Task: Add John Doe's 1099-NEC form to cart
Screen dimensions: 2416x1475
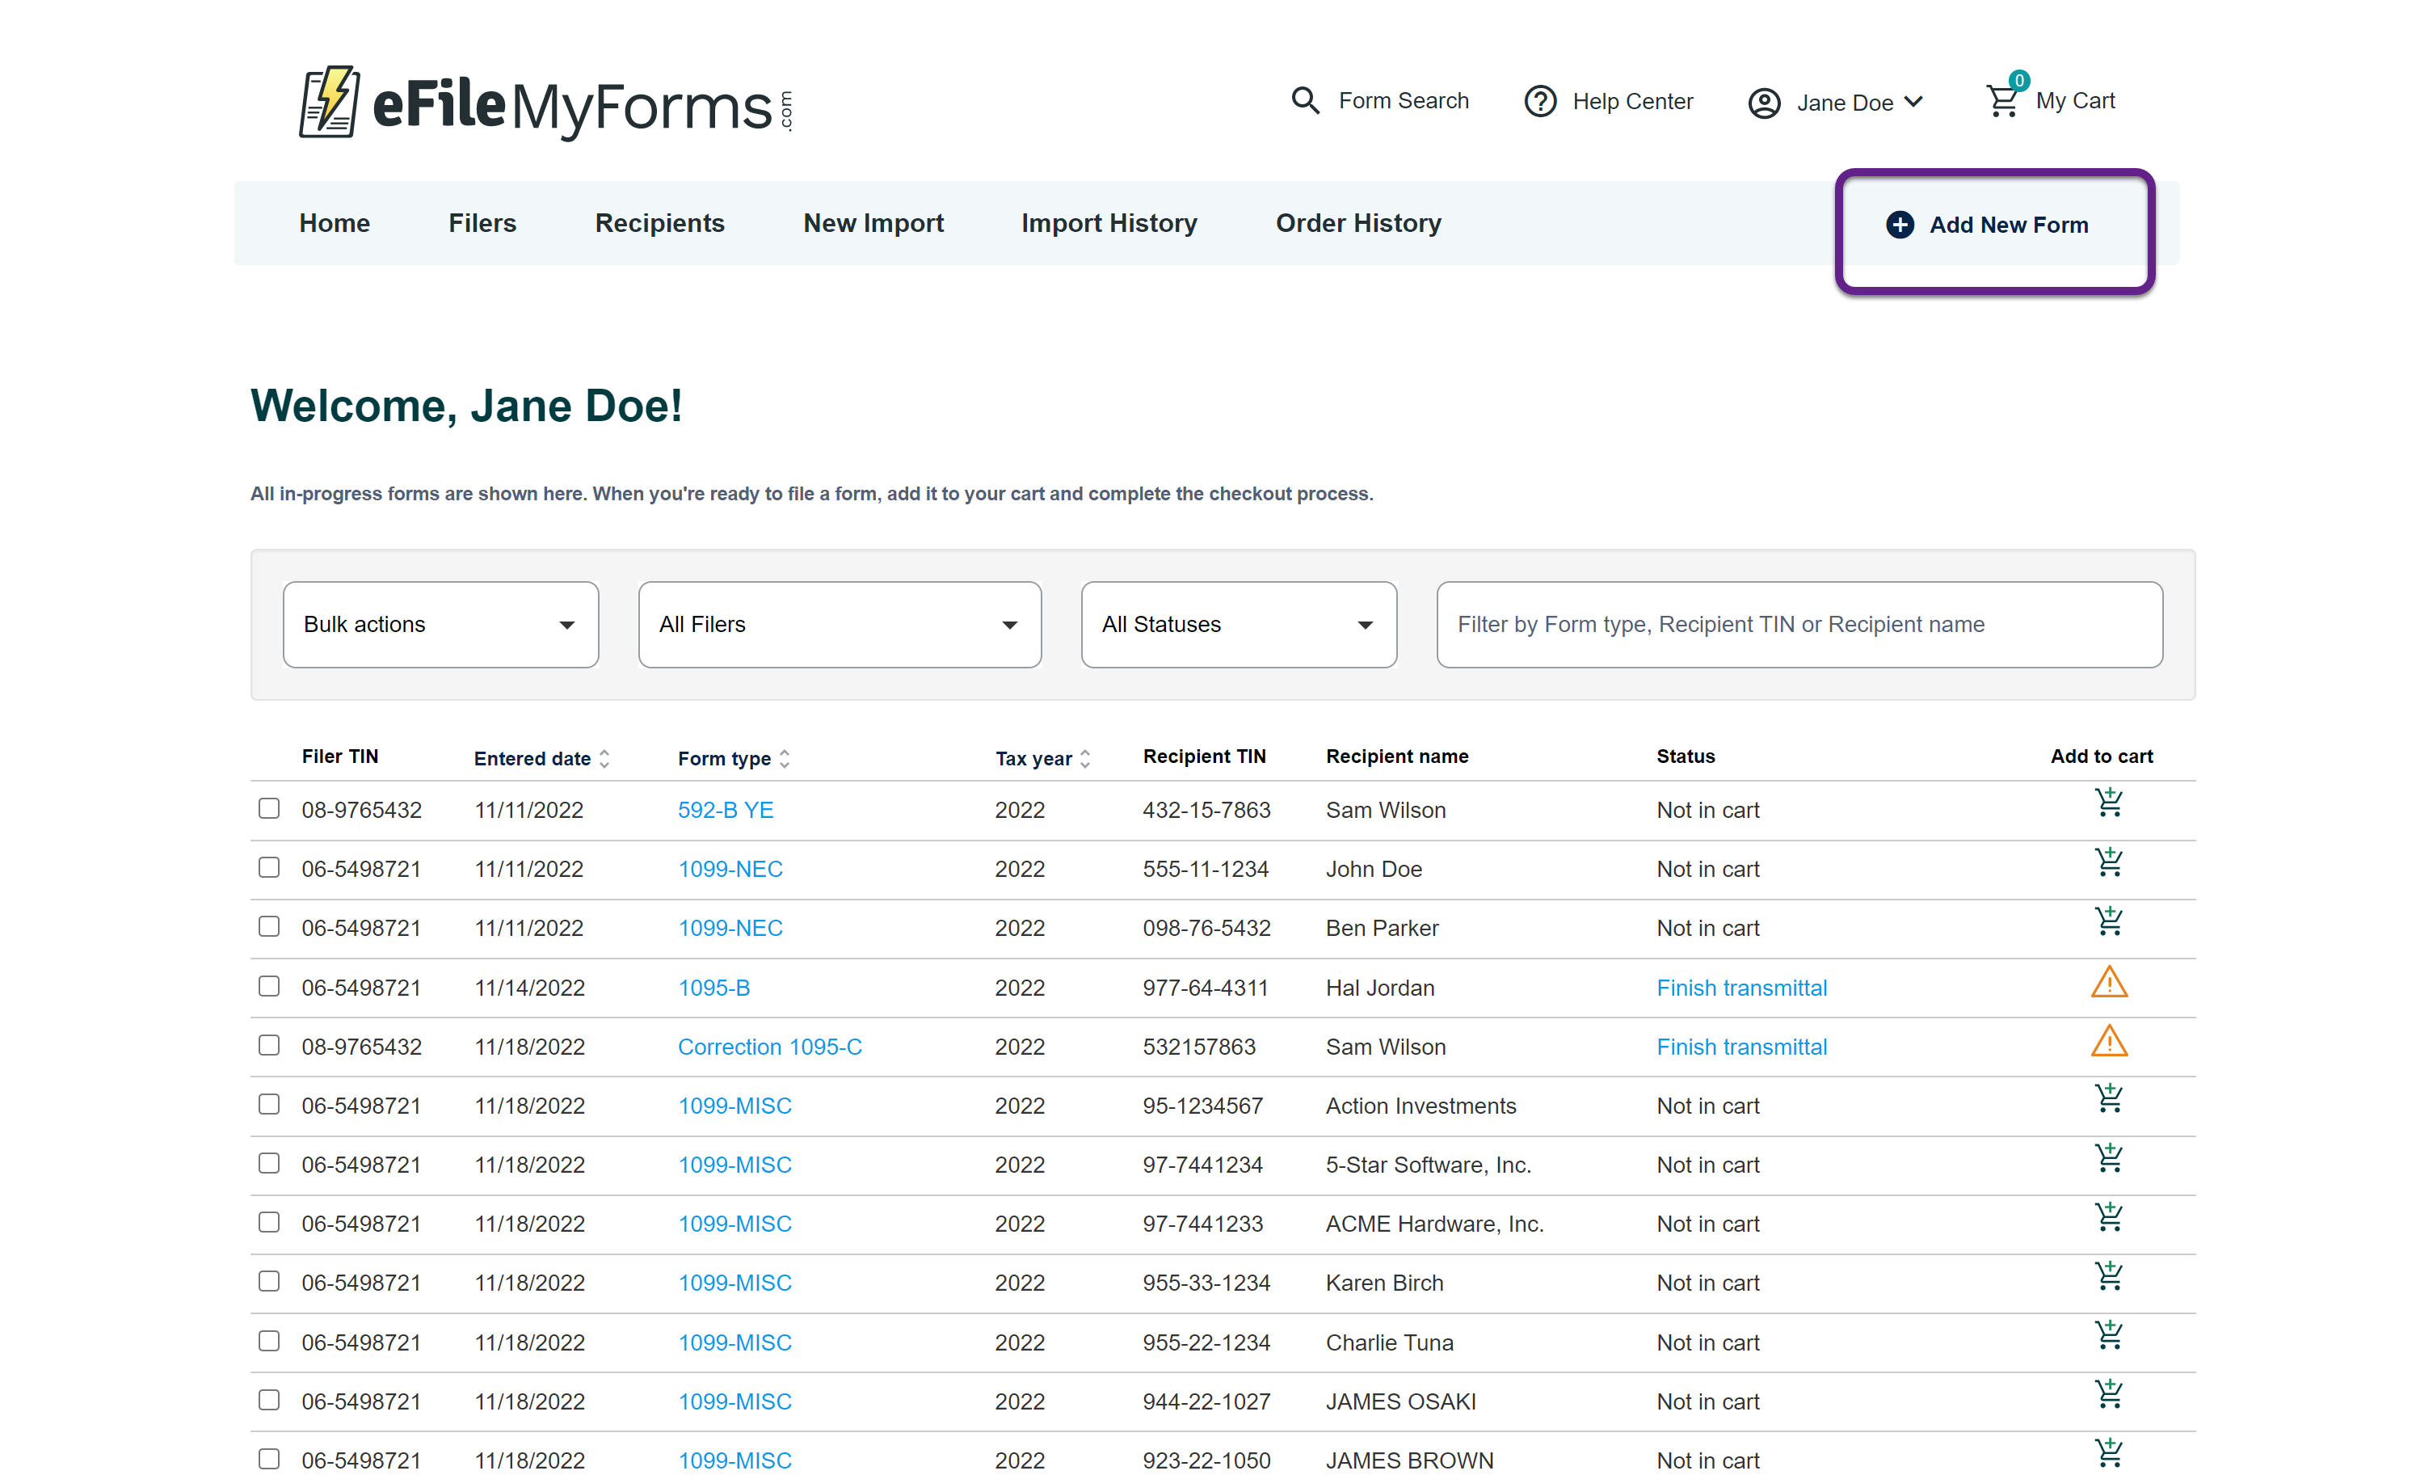Action: pyautogui.click(x=2108, y=863)
